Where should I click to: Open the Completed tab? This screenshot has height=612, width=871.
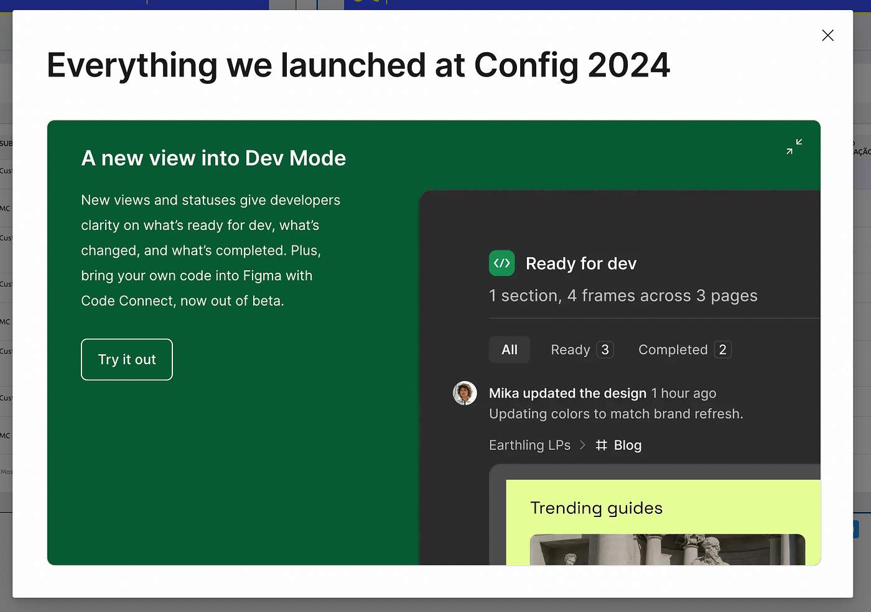coord(684,350)
